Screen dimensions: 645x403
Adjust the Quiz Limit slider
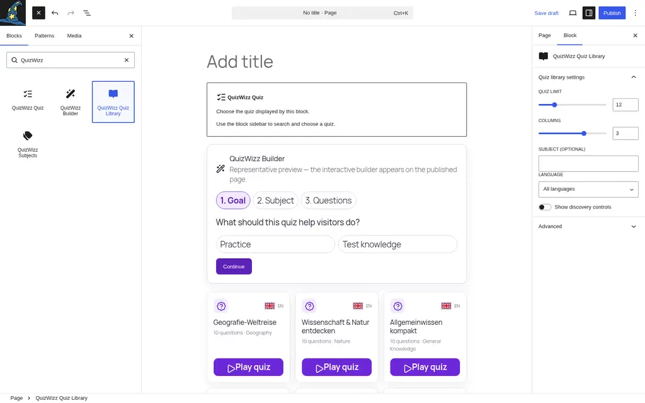[572, 105]
